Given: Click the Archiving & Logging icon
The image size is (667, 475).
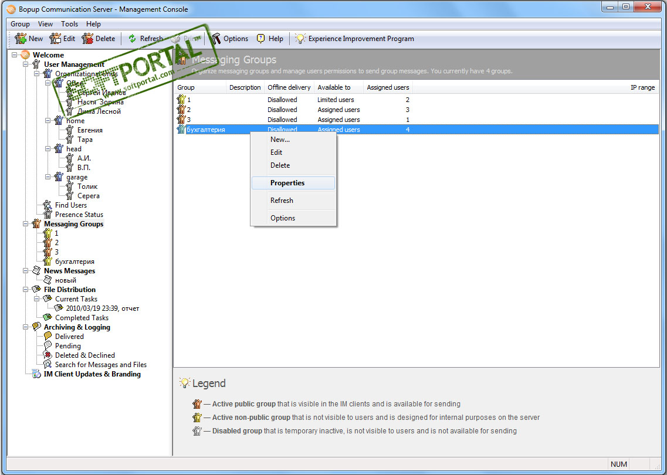Looking at the screenshot, I should tap(36, 327).
